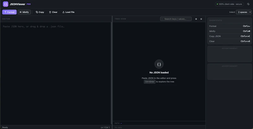Clear the editor with the Clear button
The image size is (253, 129).
click(53, 12)
